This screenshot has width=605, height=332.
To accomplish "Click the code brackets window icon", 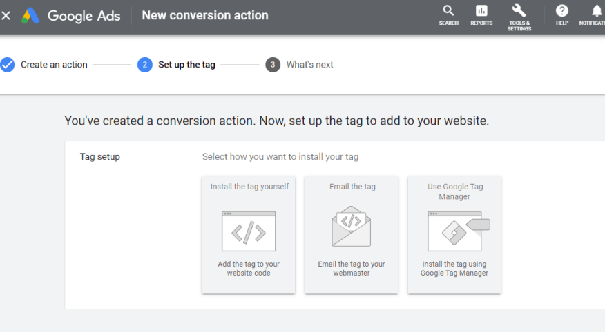I will [249, 231].
